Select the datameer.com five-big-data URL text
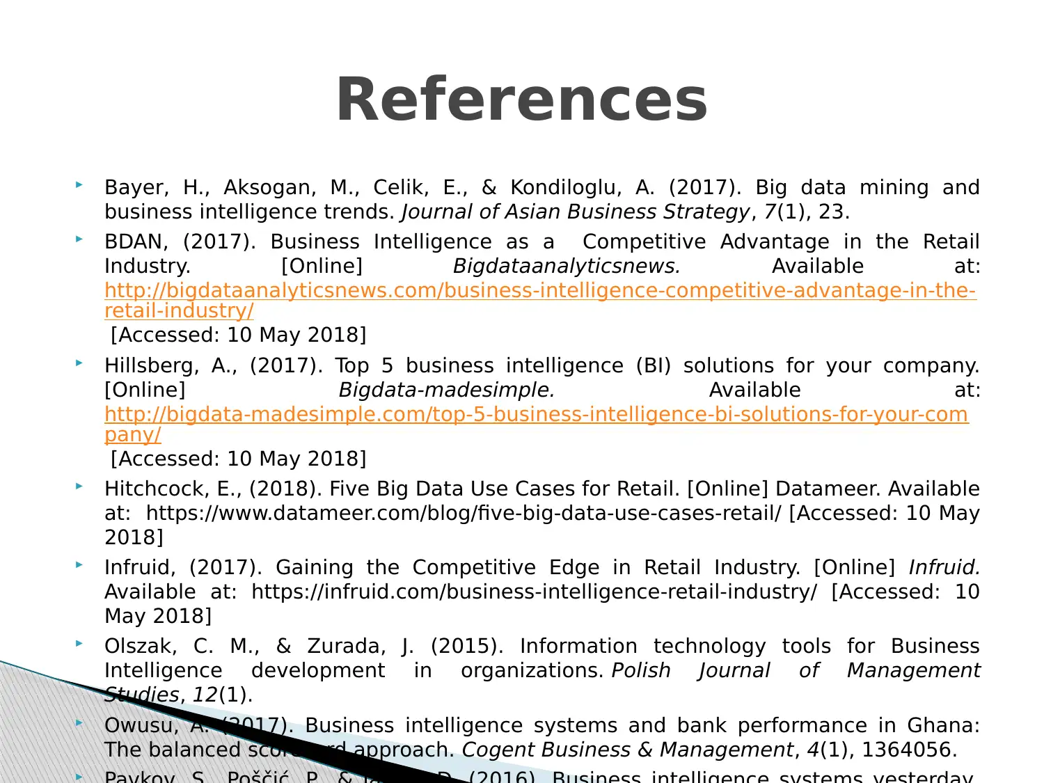 tap(464, 514)
